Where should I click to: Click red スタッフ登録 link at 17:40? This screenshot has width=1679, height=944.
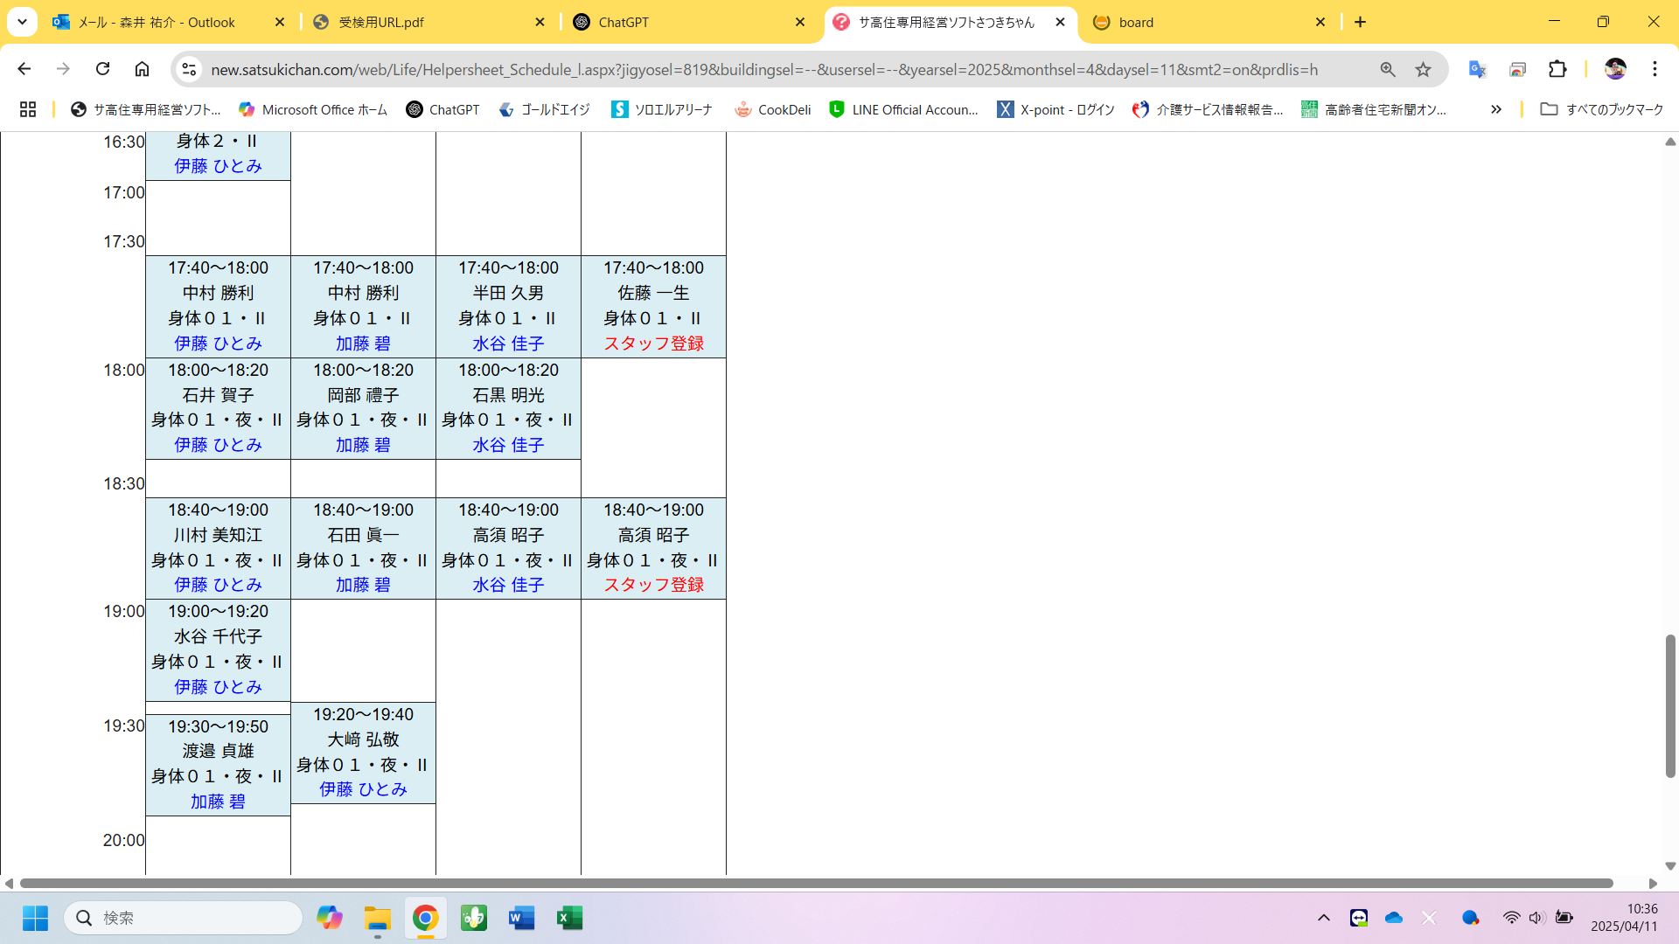653,344
